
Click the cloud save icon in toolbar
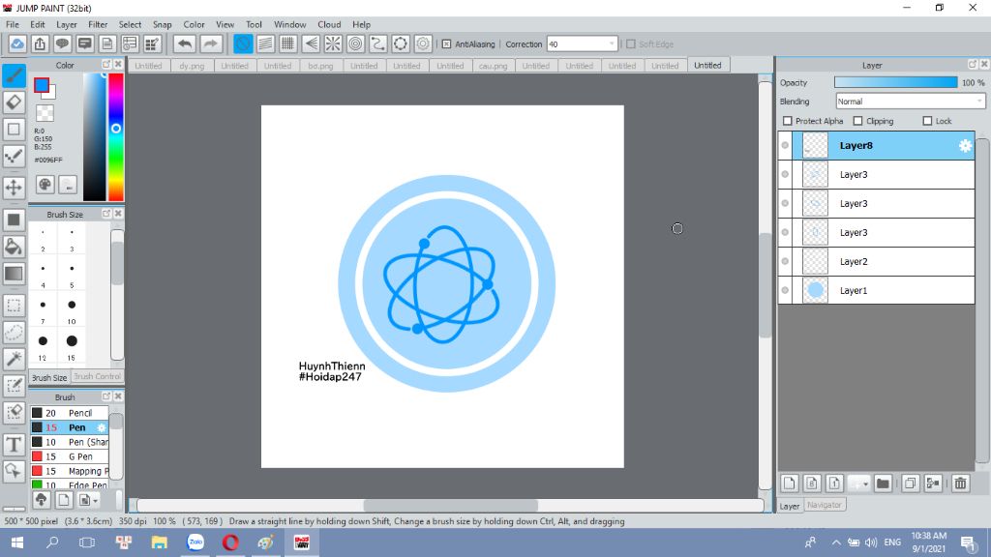click(x=17, y=44)
